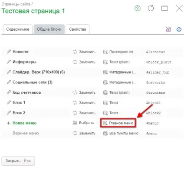184x169 pixels.
Task: Click Выбрать in Новое меню row
Action: (x=86, y=123)
